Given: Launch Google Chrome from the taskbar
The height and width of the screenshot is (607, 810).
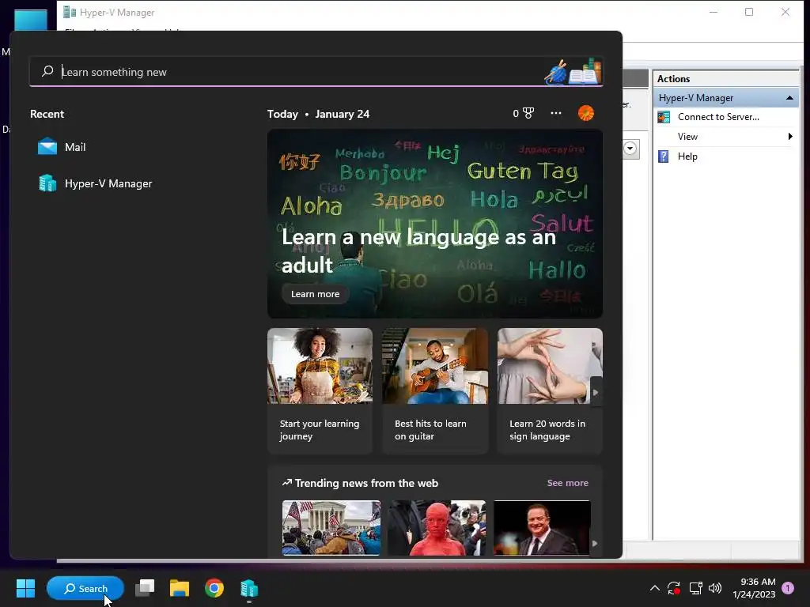Looking at the screenshot, I should (x=214, y=588).
